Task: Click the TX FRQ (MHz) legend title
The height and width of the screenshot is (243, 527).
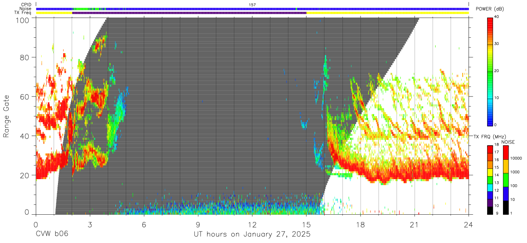Action: (x=489, y=137)
